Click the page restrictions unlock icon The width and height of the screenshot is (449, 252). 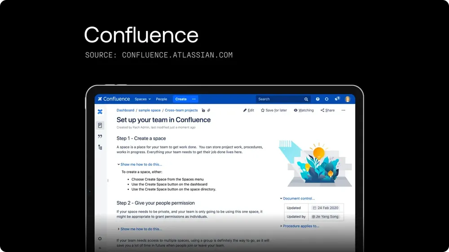203,110
